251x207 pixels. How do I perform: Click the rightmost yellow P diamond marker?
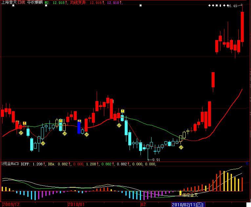pyautogui.click(x=181, y=147)
